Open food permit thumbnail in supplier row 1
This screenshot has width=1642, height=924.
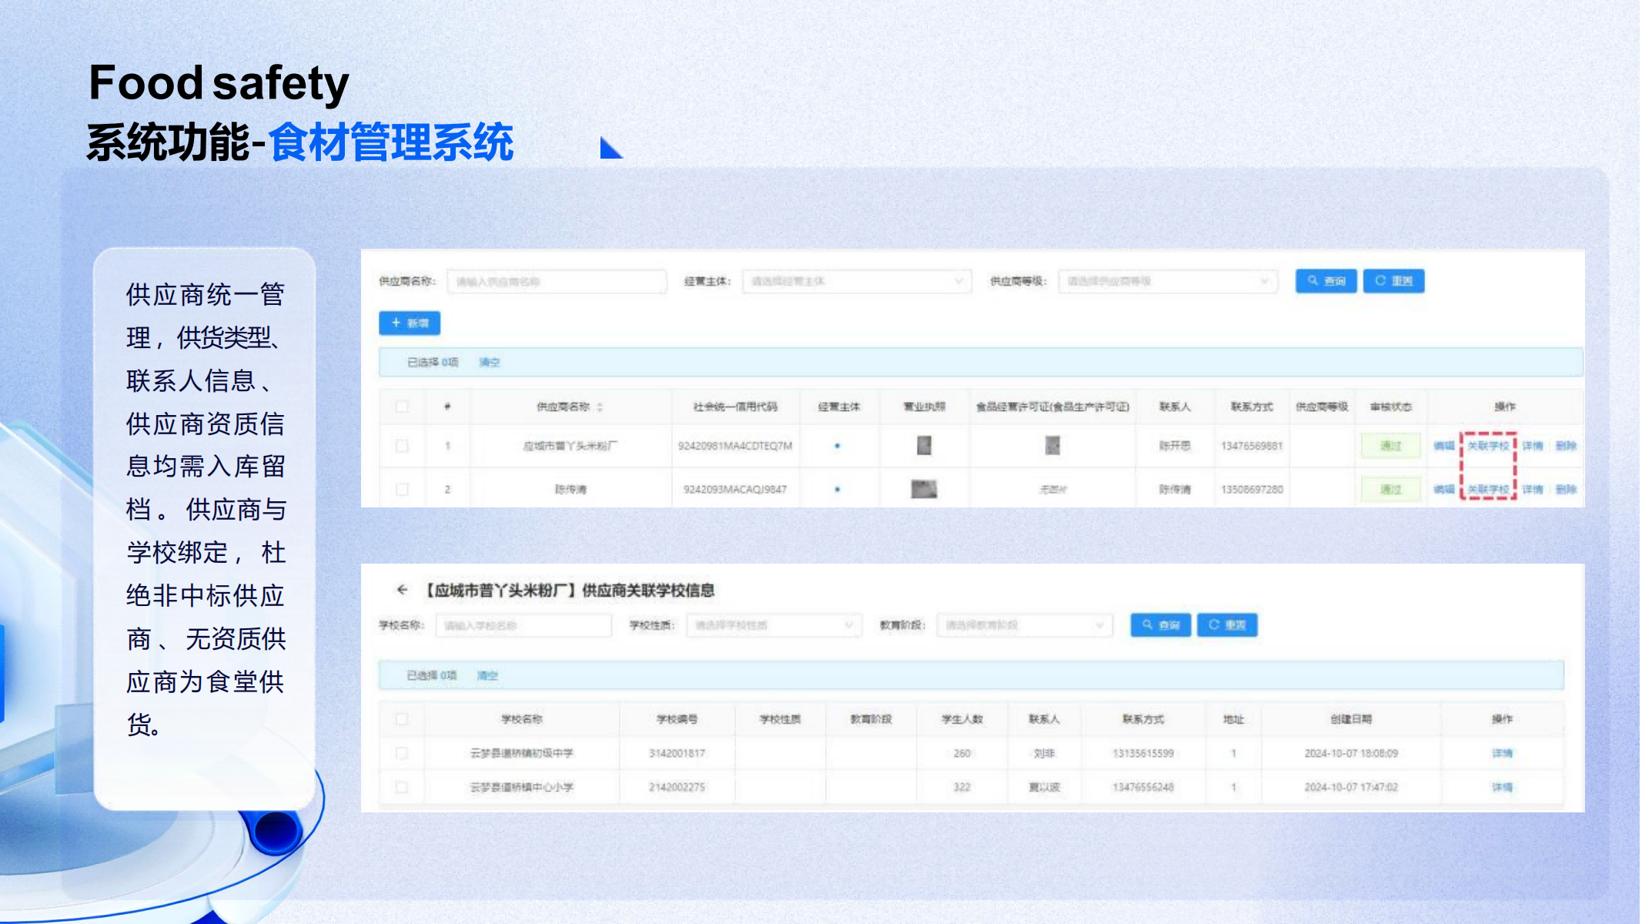click(1052, 445)
